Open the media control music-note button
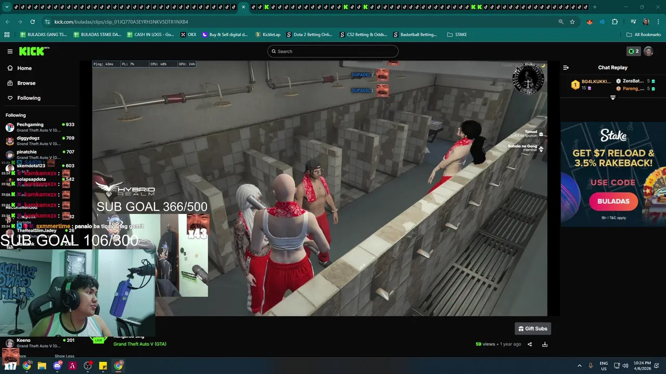This screenshot has width=666, height=374. pyautogui.click(x=633, y=22)
